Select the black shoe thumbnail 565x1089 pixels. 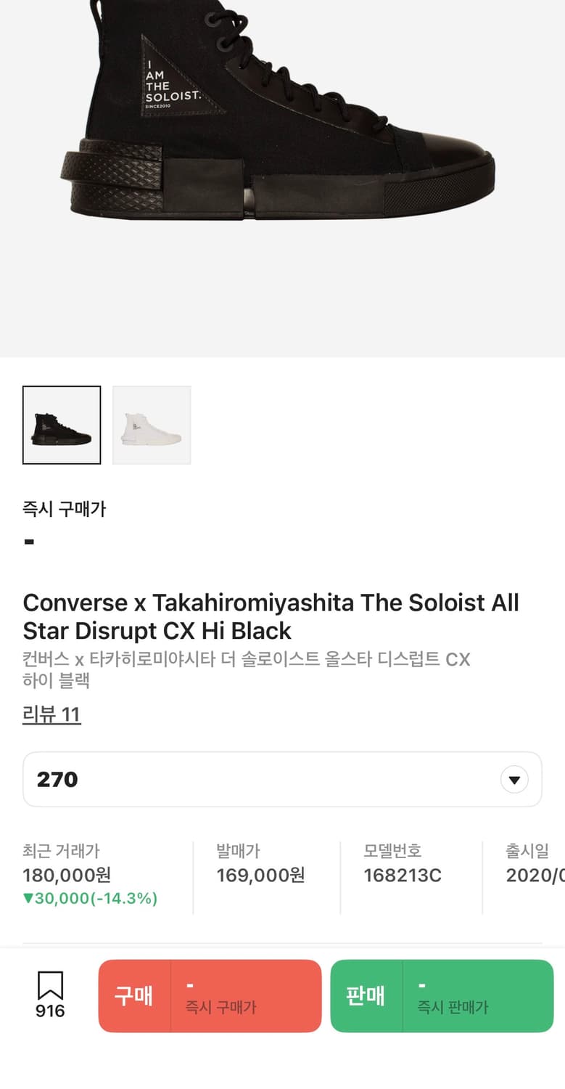[x=62, y=425]
